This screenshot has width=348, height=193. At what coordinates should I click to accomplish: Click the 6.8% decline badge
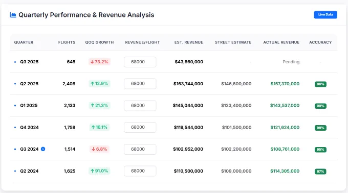click(99, 149)
